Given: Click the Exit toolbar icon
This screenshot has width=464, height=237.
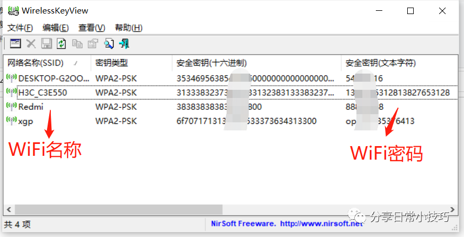Looking at the screenshot, I should coord(124,43).
